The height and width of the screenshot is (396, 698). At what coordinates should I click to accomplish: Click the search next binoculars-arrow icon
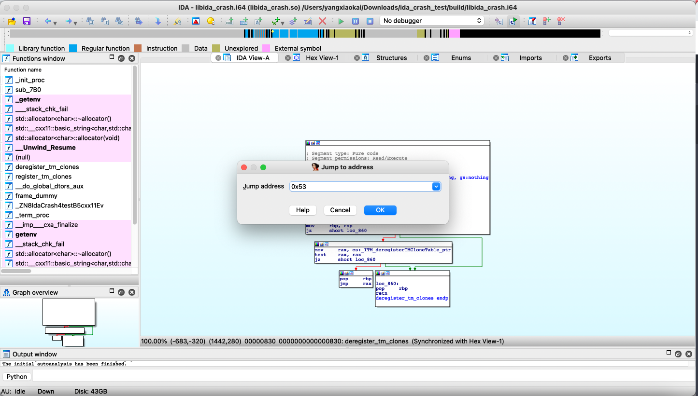pos(139,21)
